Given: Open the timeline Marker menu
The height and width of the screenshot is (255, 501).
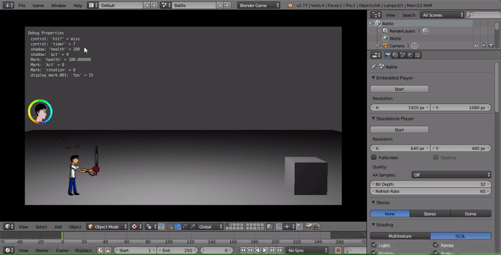Looking at the screenshot, I should click(42, 250).
